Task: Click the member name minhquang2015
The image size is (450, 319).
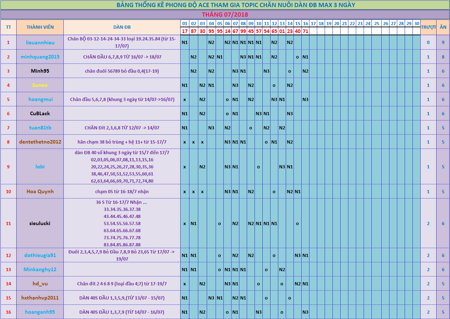Action: (x=40, y=57)
